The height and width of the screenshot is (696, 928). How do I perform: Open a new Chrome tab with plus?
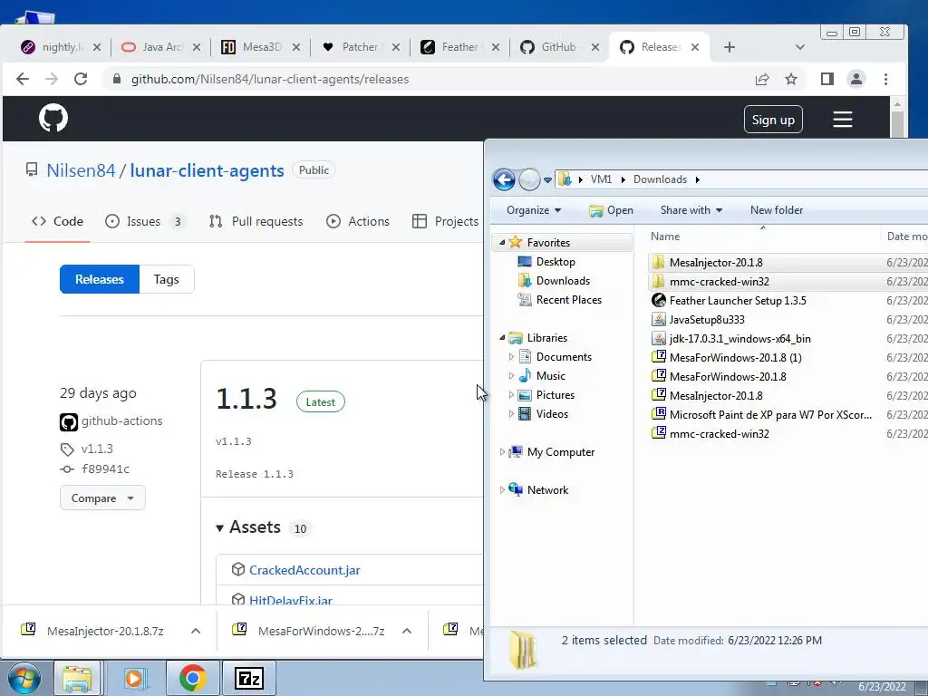pos(730,47)
